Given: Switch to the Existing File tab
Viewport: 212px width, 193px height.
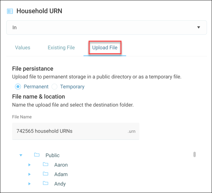Looking at the screenshot, I should tap(61, 47).
